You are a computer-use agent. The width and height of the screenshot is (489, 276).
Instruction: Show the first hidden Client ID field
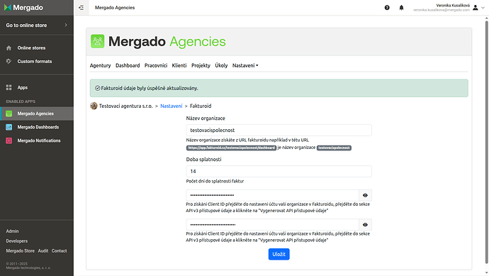click(x=365, y=195)
